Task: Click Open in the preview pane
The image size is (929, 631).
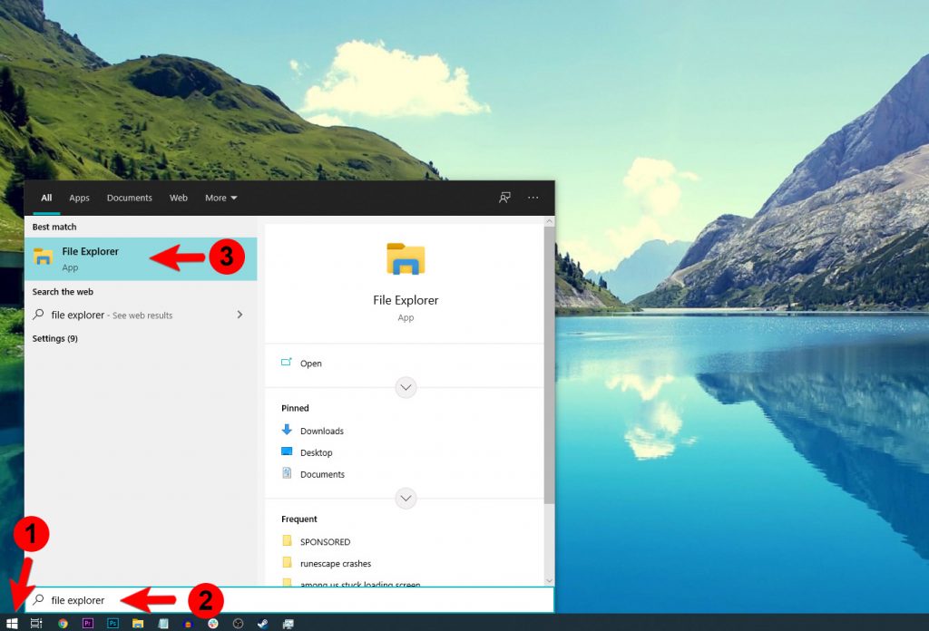Action: coord(311,364)
